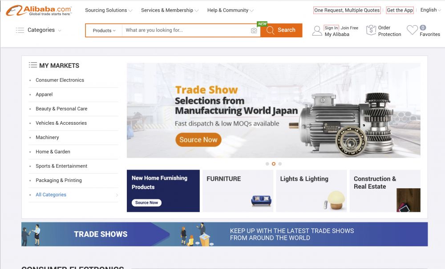Open One Request, Multiple Quotes link
Screen dimensions: 445x269
point(347,10)
